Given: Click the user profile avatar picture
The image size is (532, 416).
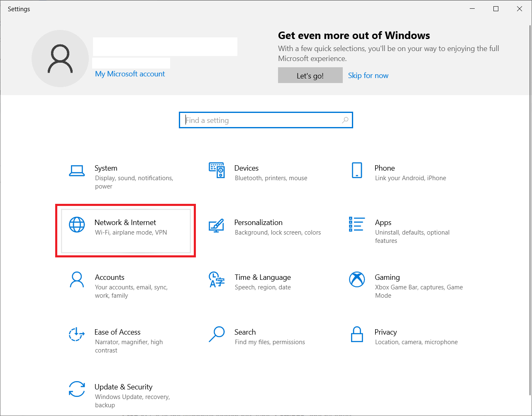Looking at the screenshot, I should coord(60,59).
